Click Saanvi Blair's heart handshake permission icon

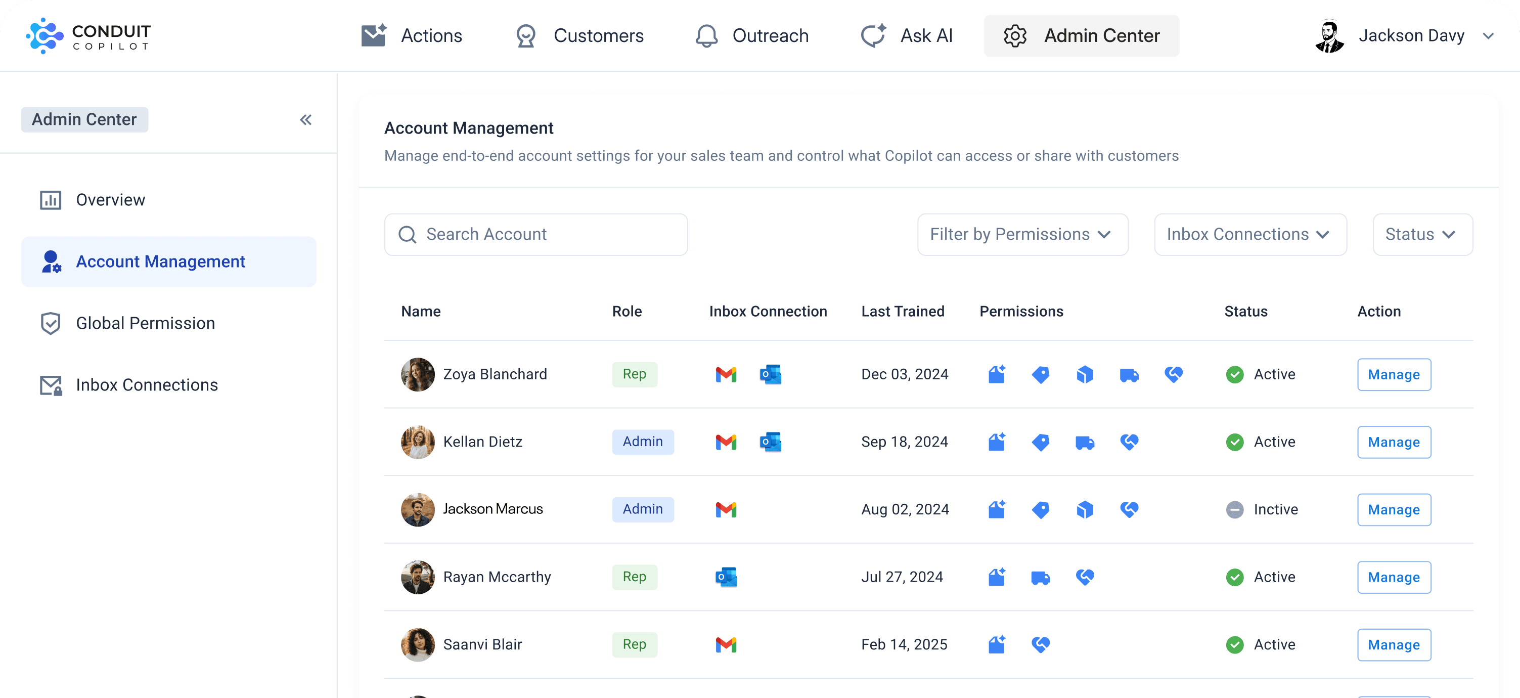click(x=1040, y=644)
